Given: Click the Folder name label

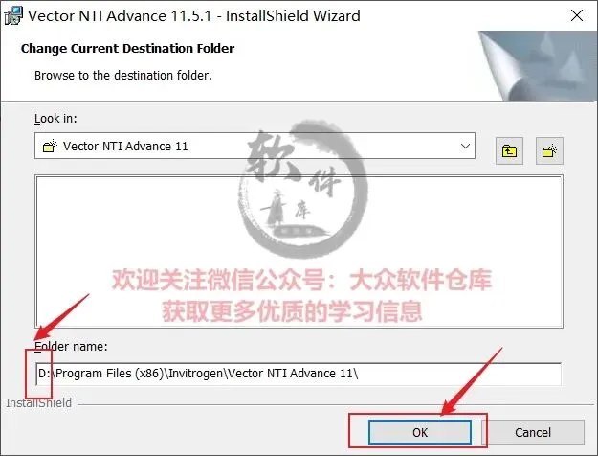Looking at the screenshot, I should coord(71,347).
